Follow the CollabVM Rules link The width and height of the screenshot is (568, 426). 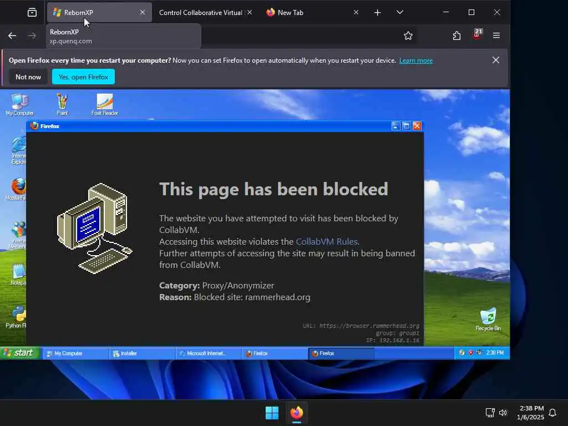coord(327,242)
